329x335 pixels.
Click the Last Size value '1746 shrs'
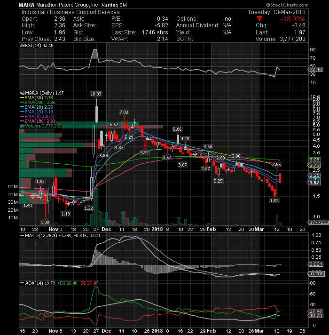click(x=155, y=32)
